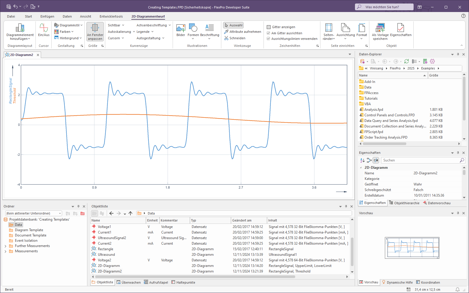Toggle Am Gitter ausrichten checkbox

269,33
